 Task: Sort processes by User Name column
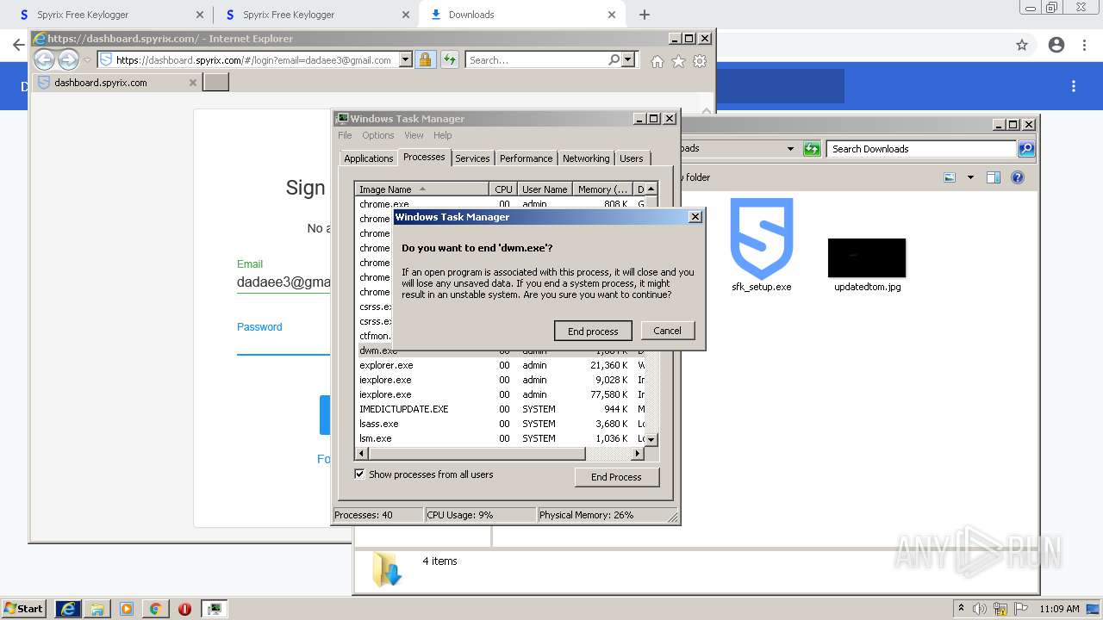point(545,189)
